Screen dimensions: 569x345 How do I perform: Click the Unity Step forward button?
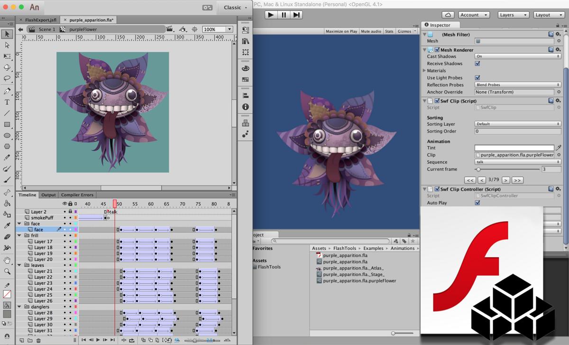point(296,15)
